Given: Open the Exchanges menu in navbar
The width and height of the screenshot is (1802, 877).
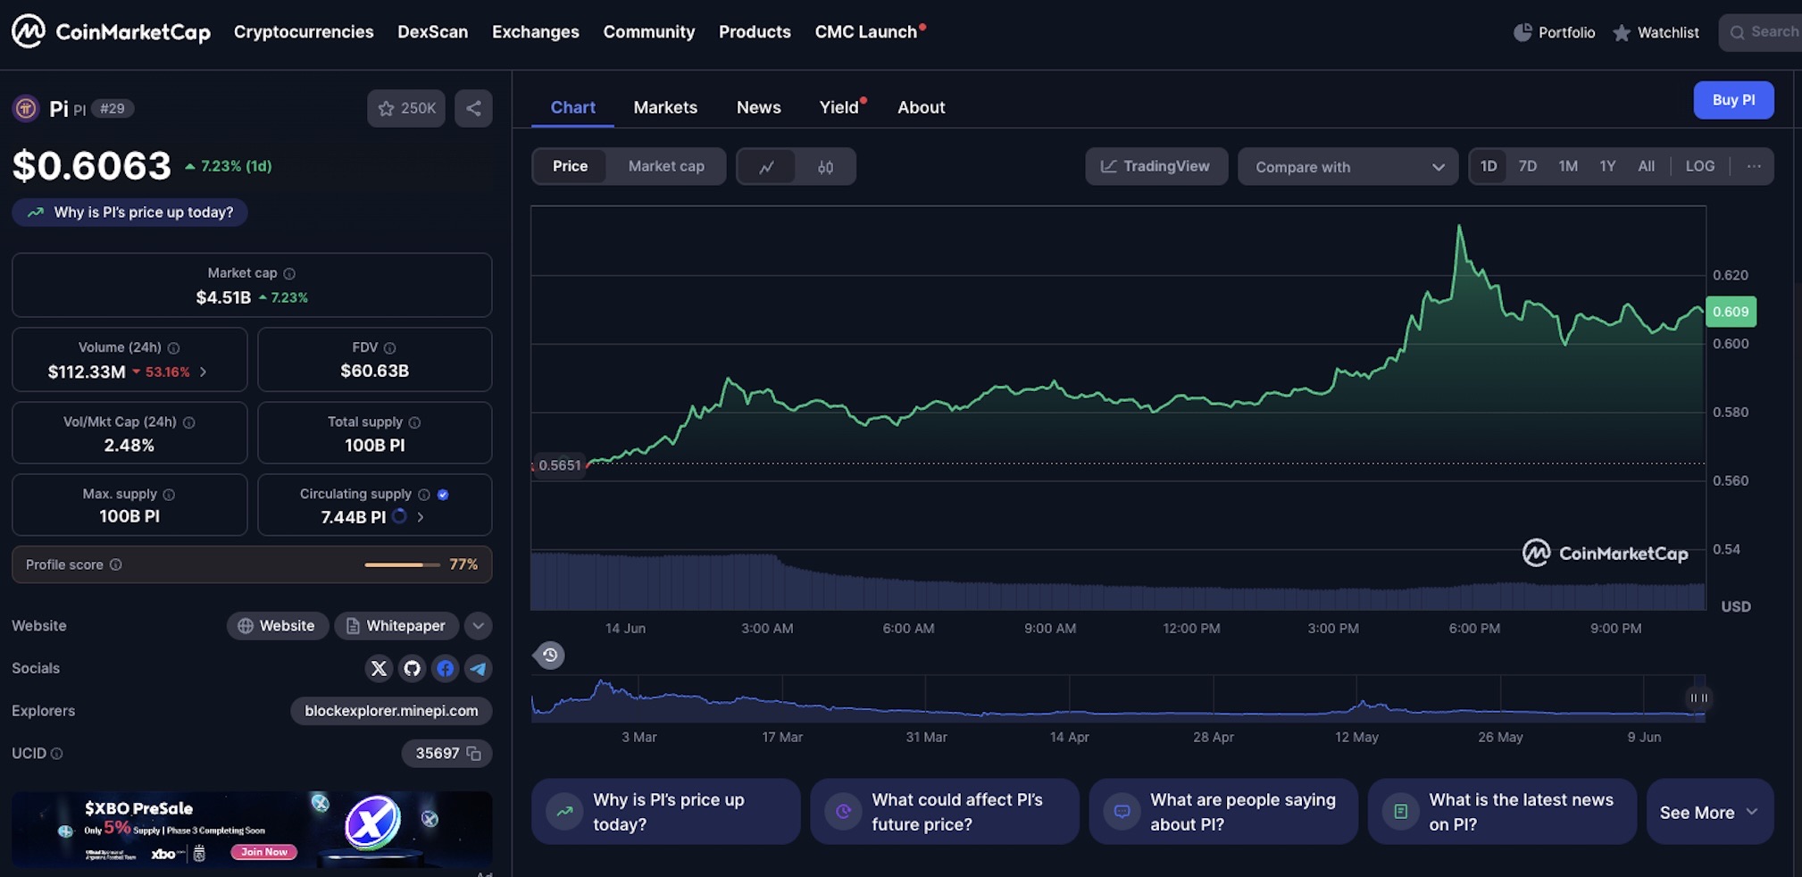Looking at the screenshot, I should 535,32.
